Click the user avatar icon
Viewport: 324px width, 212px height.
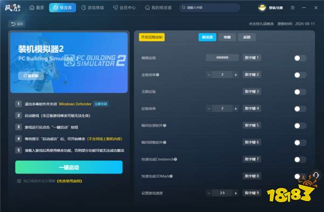pyautogui.click(x=262, y=8)
